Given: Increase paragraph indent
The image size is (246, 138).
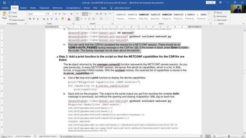Looking at the screenshot, I should pyautogui.click(x=101, y=14).
